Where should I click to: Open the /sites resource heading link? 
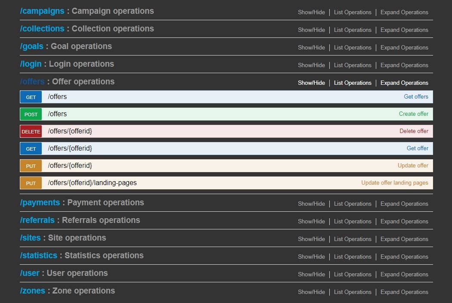pos(30,238)
